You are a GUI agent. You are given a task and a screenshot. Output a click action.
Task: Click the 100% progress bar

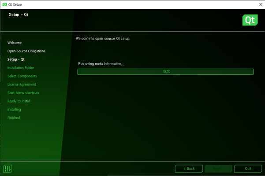point(165,72)
